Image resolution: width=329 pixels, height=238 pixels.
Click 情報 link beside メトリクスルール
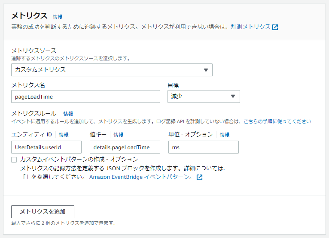click(x=68, y=114)
